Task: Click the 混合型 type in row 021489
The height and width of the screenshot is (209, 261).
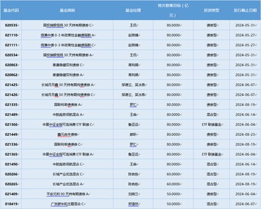Action: coord(212,114)
